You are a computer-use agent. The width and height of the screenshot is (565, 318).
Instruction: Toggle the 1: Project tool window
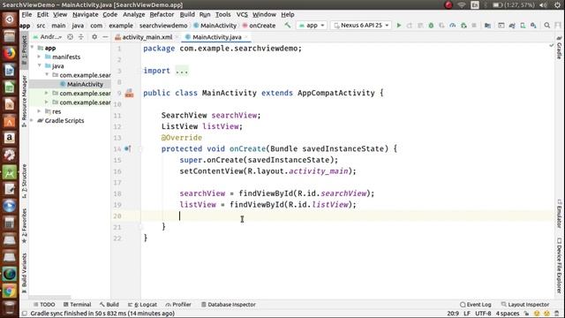(x=24, y=50)
